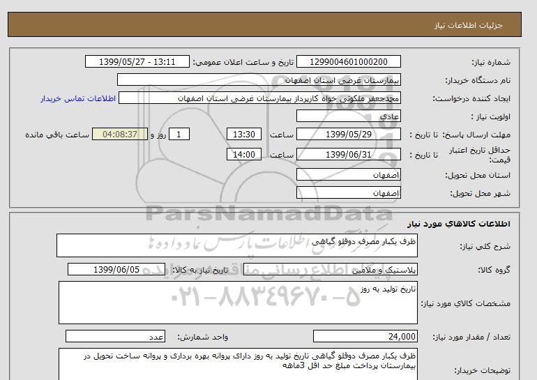Click the label گروه کالا
Screen dimensions: 537x380
(494, 270)
